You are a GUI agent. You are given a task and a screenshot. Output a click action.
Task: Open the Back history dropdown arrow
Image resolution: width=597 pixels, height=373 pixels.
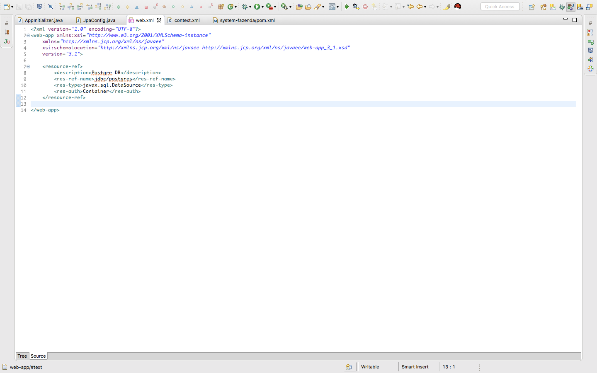425,7
